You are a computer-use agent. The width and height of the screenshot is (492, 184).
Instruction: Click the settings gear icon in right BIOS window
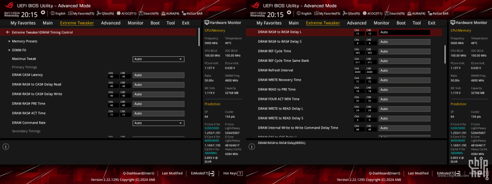289,13
